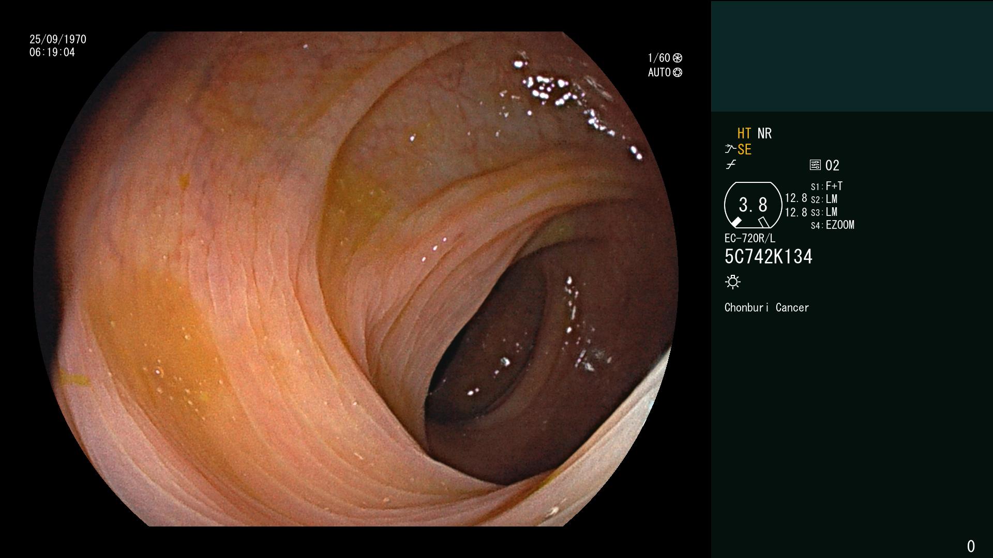Click the image counter 0 at bottom right

tap(971, 546)
